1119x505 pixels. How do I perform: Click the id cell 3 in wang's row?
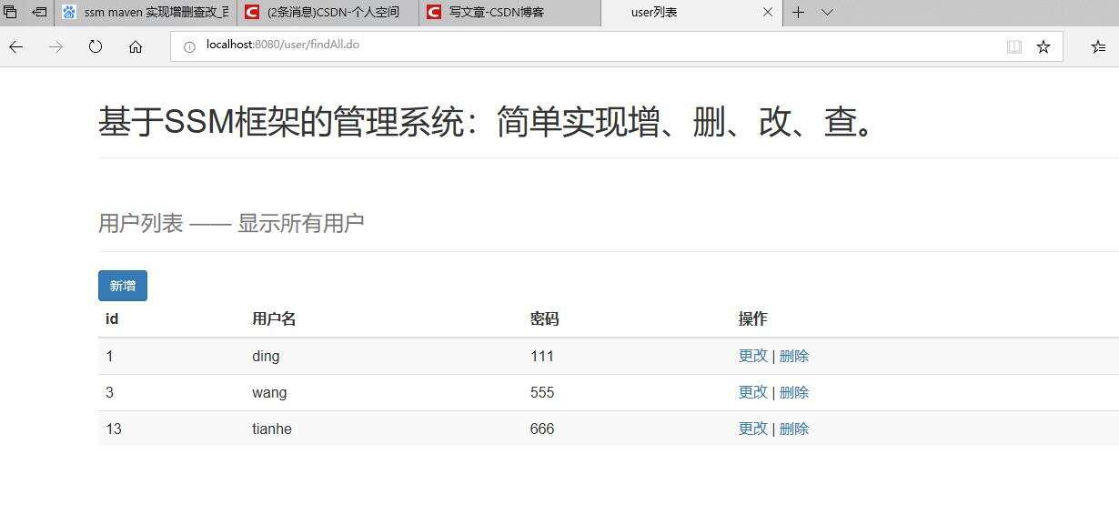[110, 392]
